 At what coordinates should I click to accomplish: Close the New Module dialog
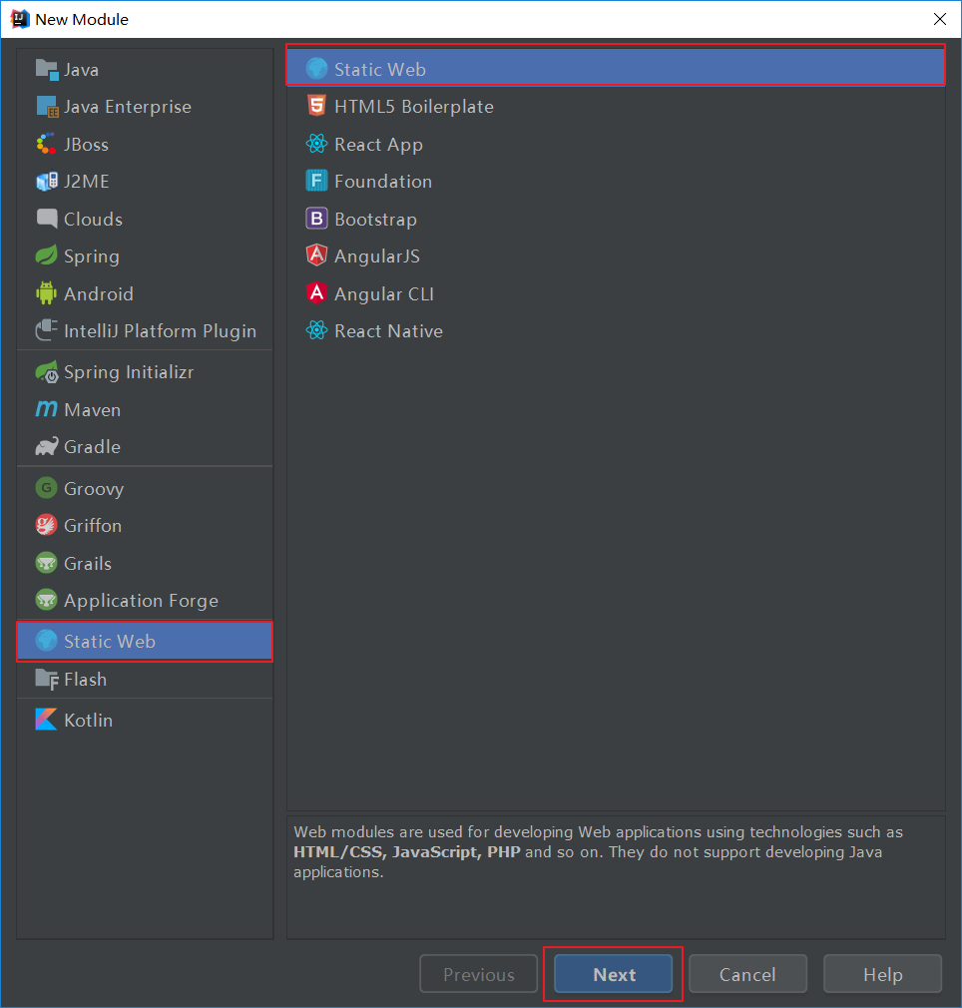(939, 19)
